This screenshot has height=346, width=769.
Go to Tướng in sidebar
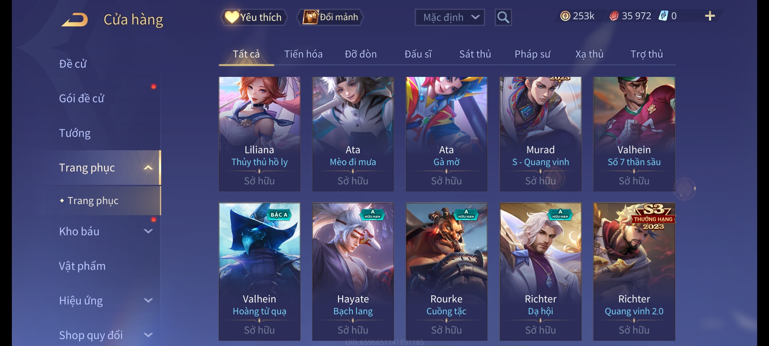(75, 133)
